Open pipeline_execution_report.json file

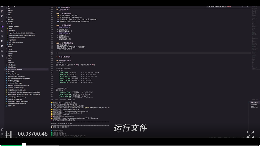(17, 104)
